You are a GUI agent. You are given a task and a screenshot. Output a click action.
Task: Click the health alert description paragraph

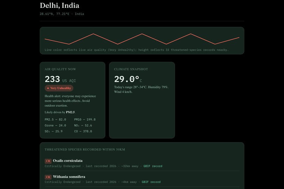tap(70, 101)
